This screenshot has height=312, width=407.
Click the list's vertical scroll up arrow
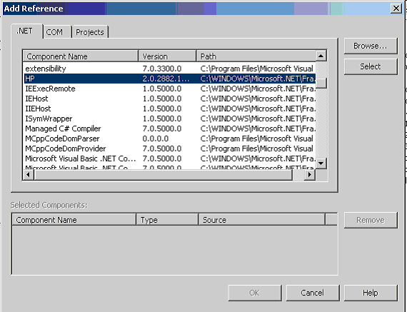coord(321,56)
